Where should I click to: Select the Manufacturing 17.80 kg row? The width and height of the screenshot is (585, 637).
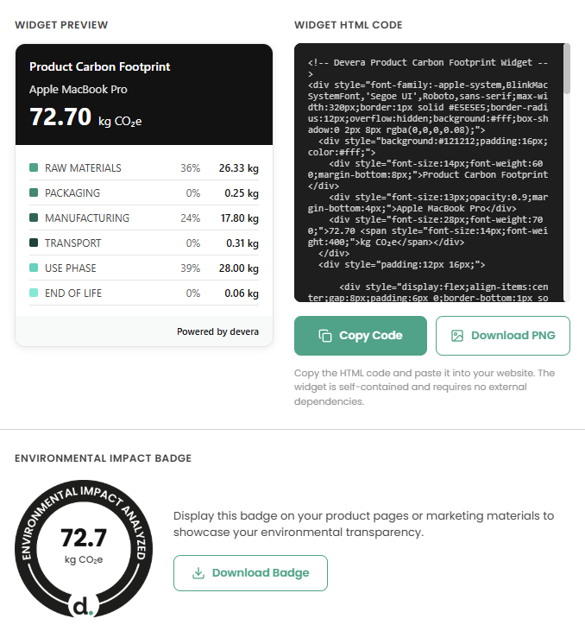[x=144, y=218]
